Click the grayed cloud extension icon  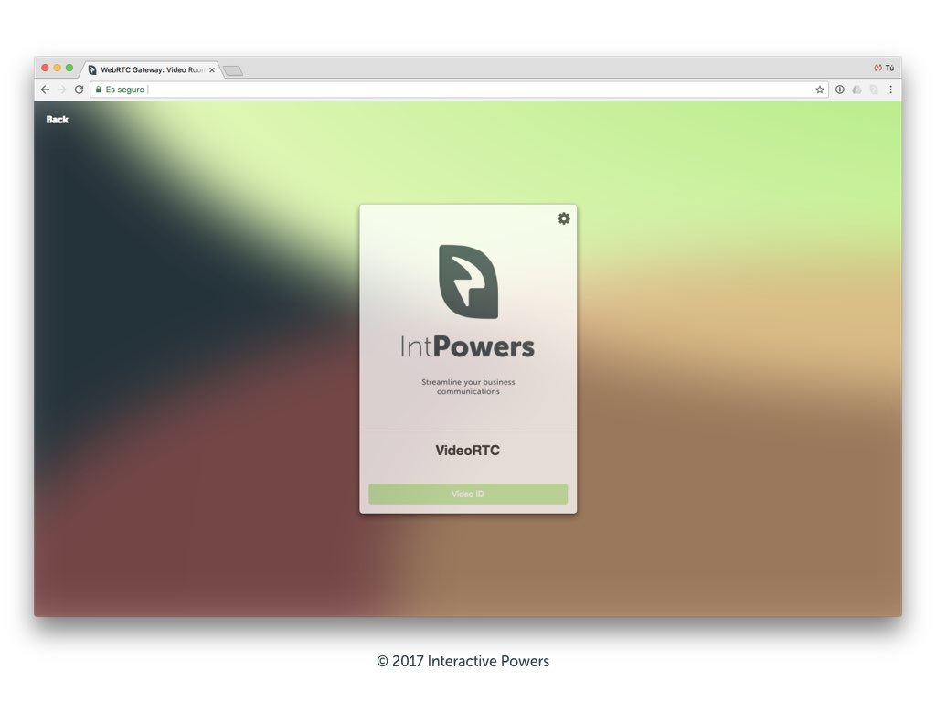click(x=856, y=90)
